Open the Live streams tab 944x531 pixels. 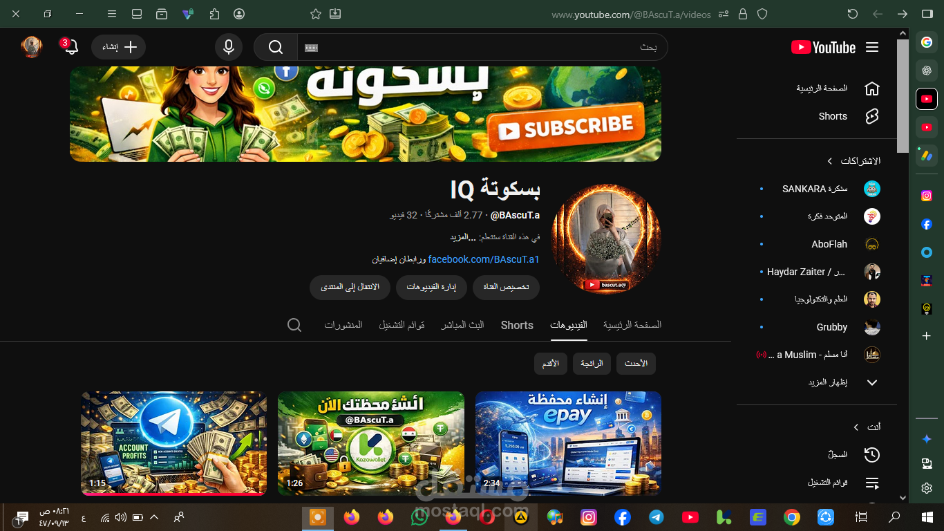tap(463, 325)
